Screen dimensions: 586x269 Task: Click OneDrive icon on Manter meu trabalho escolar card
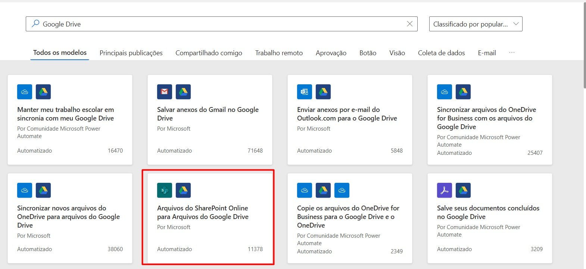click(25, 92)
